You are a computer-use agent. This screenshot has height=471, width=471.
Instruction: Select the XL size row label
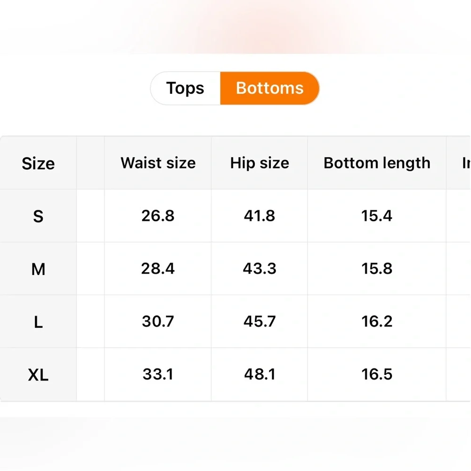38,375
